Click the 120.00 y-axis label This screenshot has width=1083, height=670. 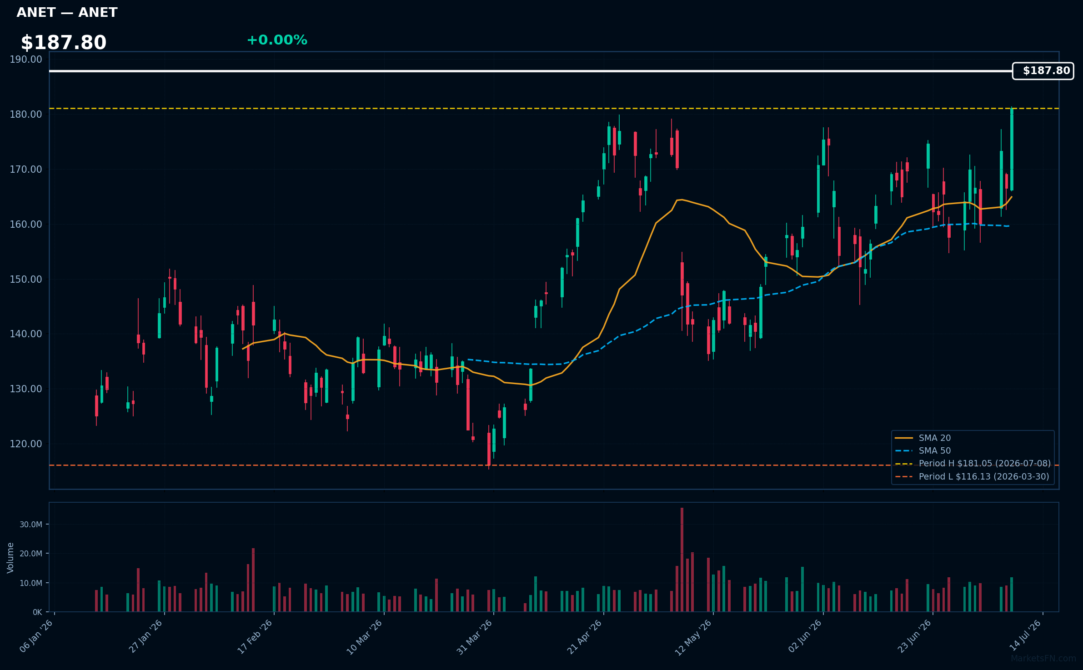point(26,444)
